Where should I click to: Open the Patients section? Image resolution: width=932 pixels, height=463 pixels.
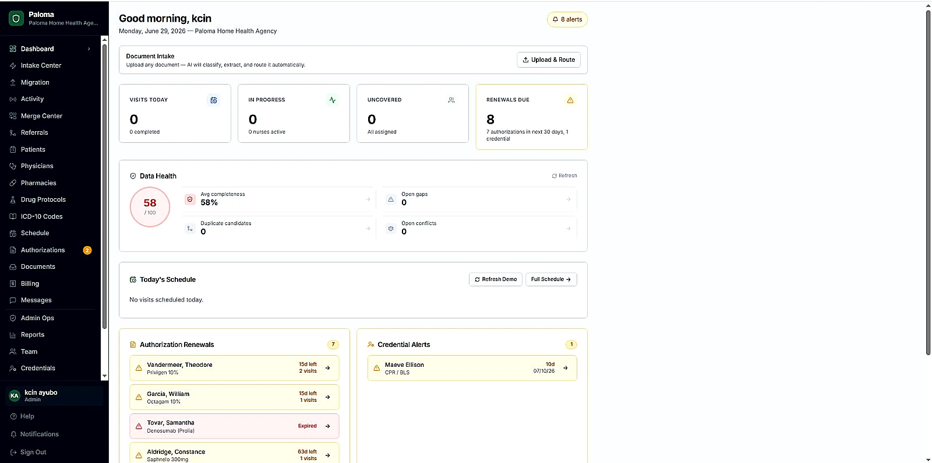50,150
